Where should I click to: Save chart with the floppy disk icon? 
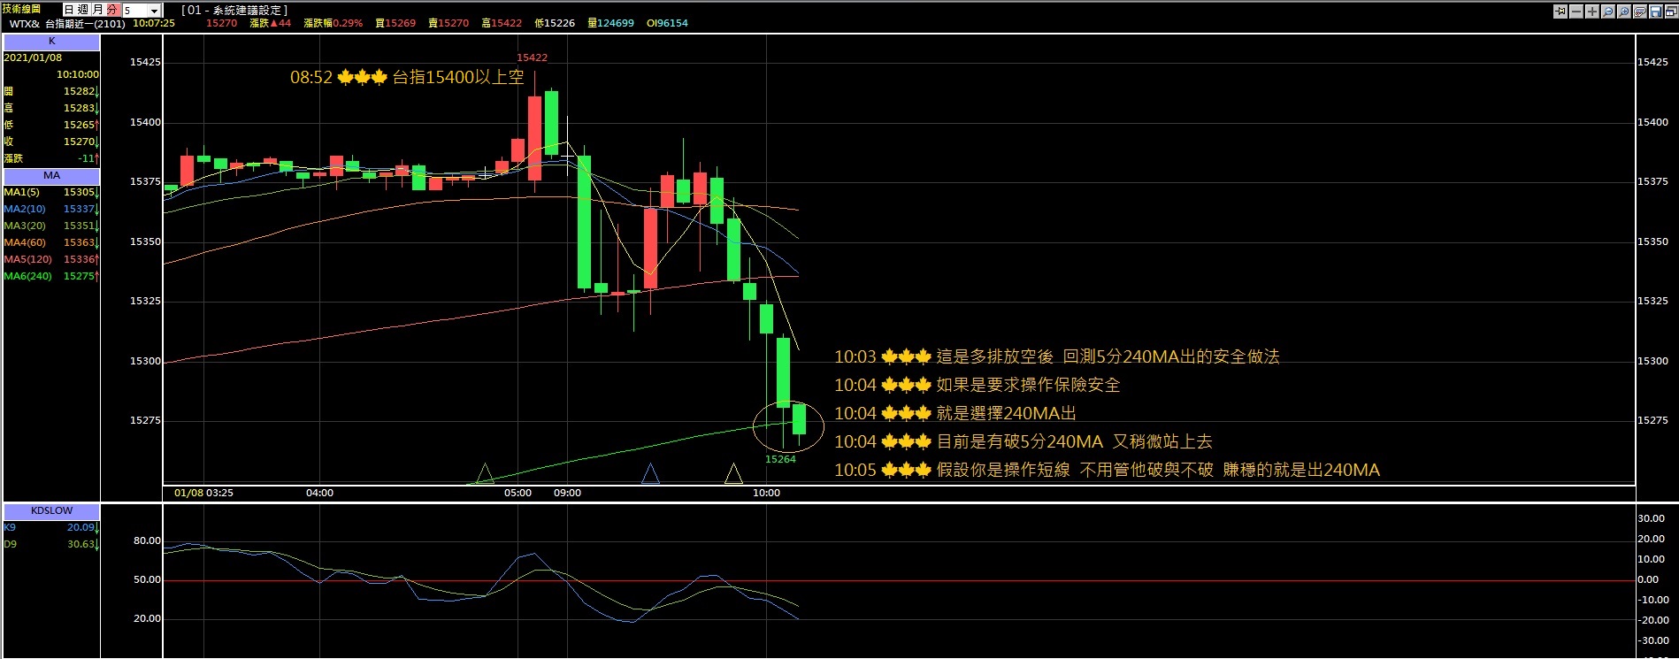click(x=1656, y=11)
